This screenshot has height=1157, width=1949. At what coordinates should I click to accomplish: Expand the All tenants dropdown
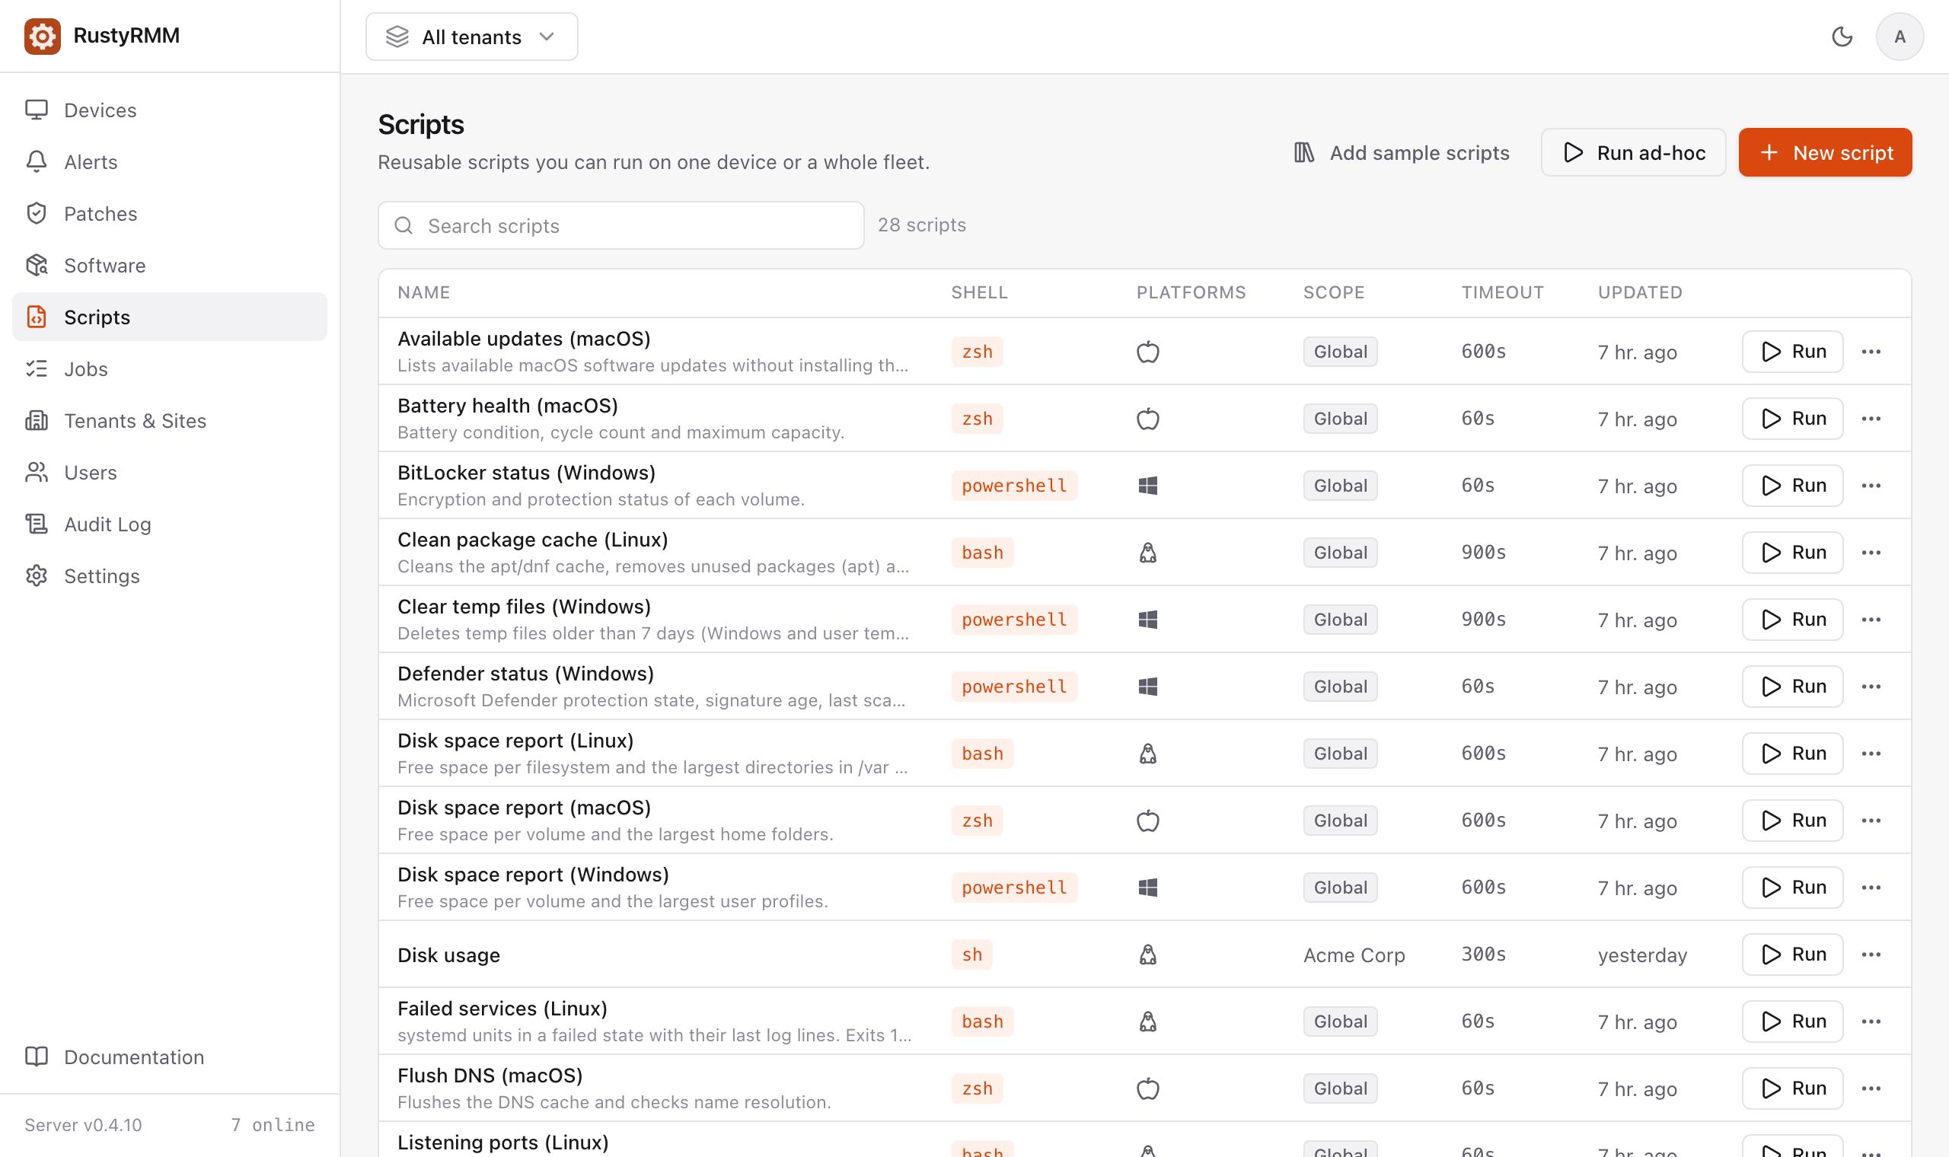[472, 37]
